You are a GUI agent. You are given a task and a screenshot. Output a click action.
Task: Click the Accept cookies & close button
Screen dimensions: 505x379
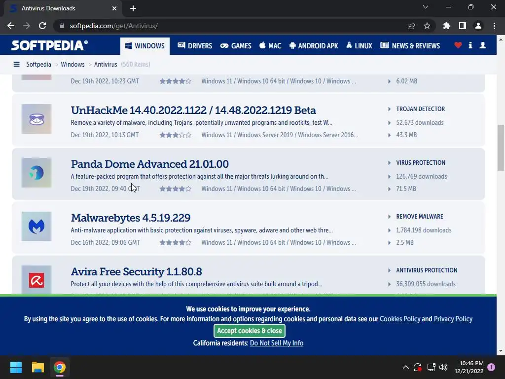(249, 331)
